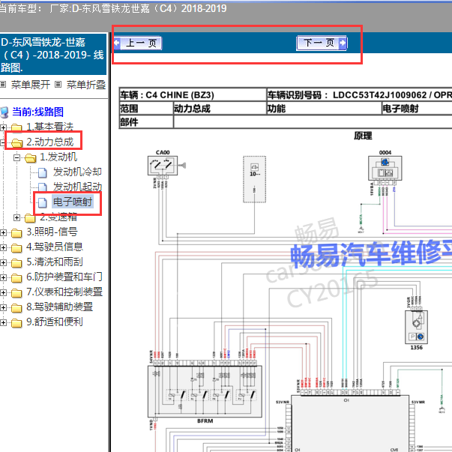Expand the 1.基本看法 folder node
The image size is (452, 452).
[x=3, y=127]
